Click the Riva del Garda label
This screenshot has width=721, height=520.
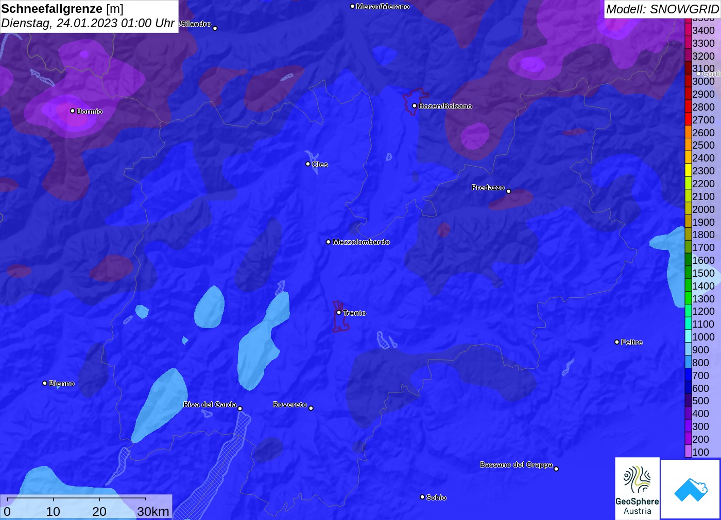coord(210,404)
